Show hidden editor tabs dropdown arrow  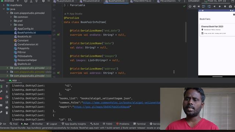[x=179, y=1]
